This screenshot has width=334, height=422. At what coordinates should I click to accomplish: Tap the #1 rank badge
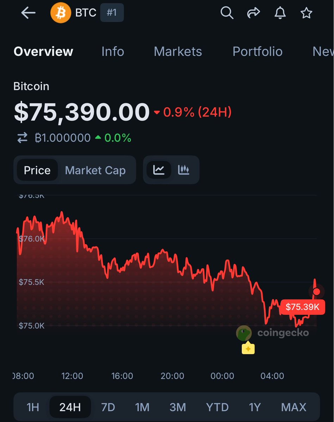[112, 13]
